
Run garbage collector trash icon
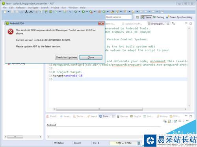(139, 143)
